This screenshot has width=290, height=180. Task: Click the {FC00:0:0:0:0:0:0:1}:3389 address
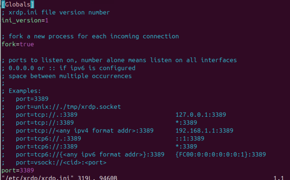(x=221, y=154)
